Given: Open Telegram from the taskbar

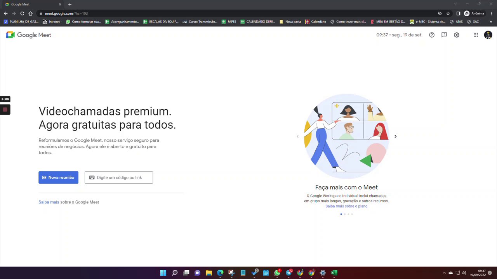Looking at the screenshot, I should tap(288, 273).
